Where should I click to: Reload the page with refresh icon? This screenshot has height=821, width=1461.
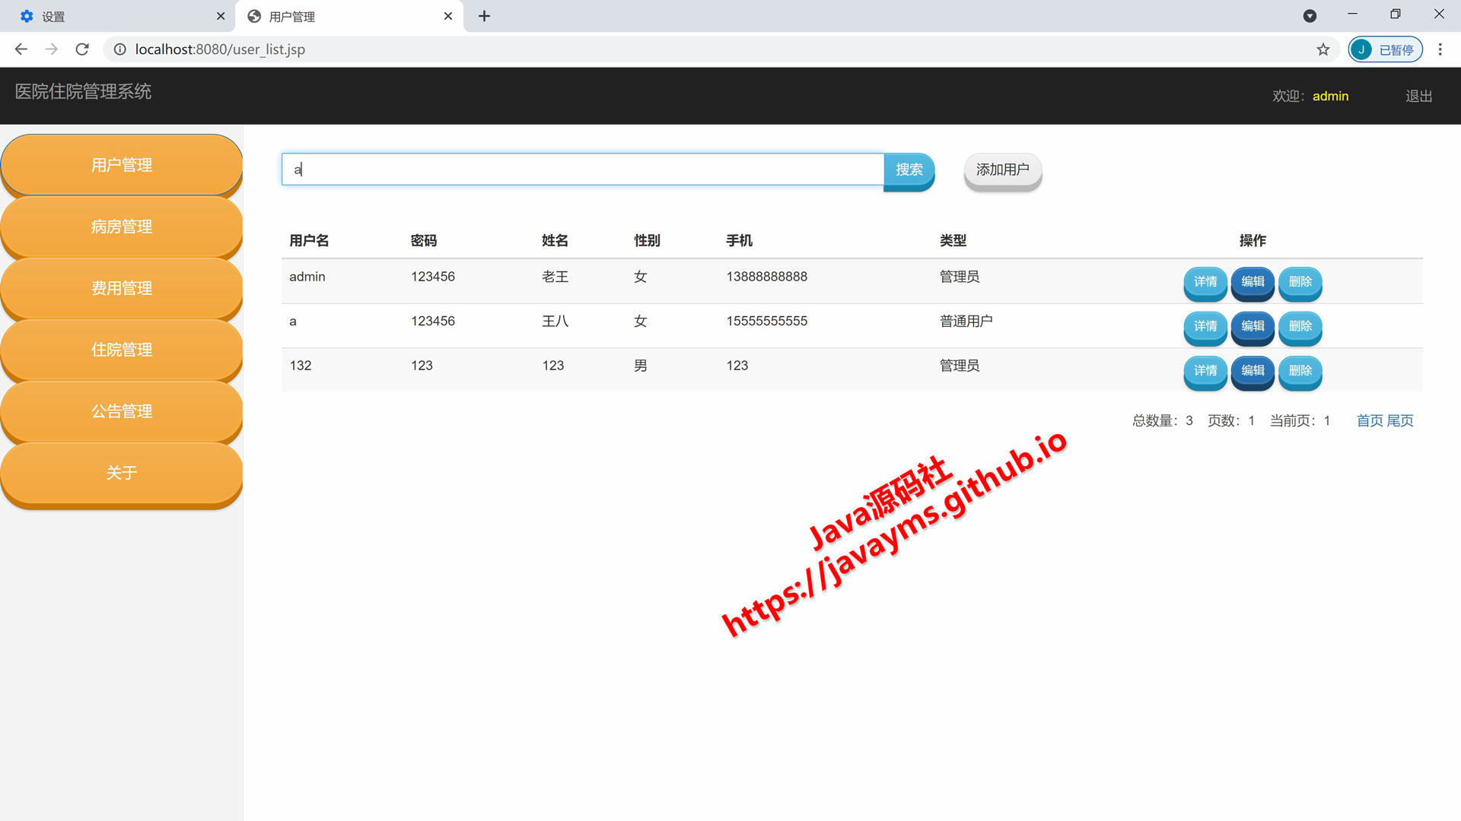tap(82, 49)
